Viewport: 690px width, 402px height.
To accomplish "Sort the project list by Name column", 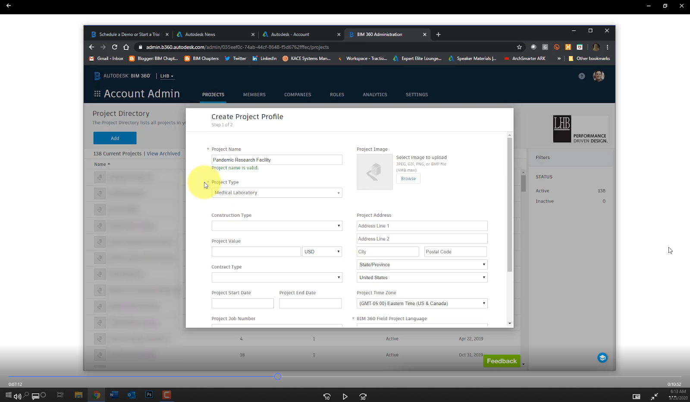I will pos(102,164).
